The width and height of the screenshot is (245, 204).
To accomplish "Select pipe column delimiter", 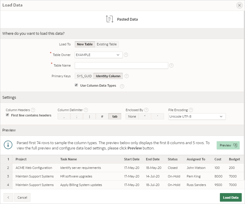I will point(89,116).
